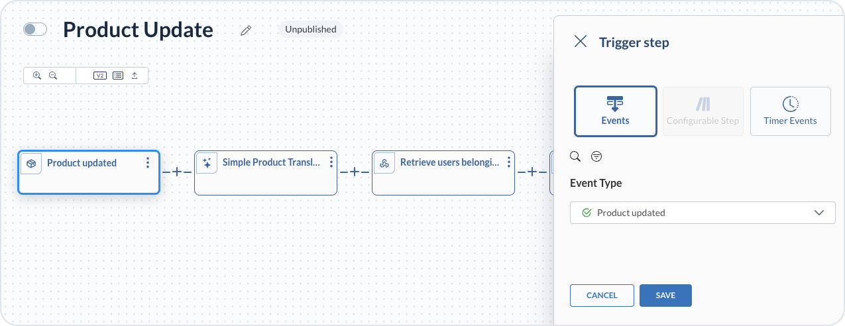Click the search icon in Trigger step
This screenshot has height=326, width=845.
click(x=575, y=156)
